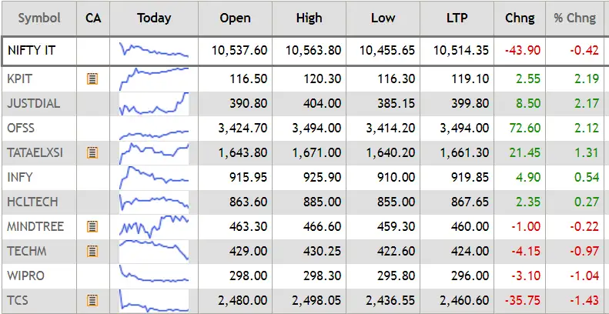Click TATAELXSI corporate action icon
Image resolution: width=609 pixels, height=314 pixels.
tap(92, 152)
